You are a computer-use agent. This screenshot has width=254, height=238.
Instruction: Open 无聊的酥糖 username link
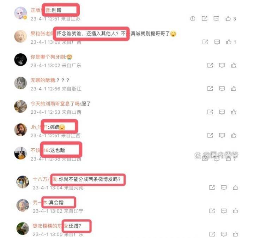[43, 80]
